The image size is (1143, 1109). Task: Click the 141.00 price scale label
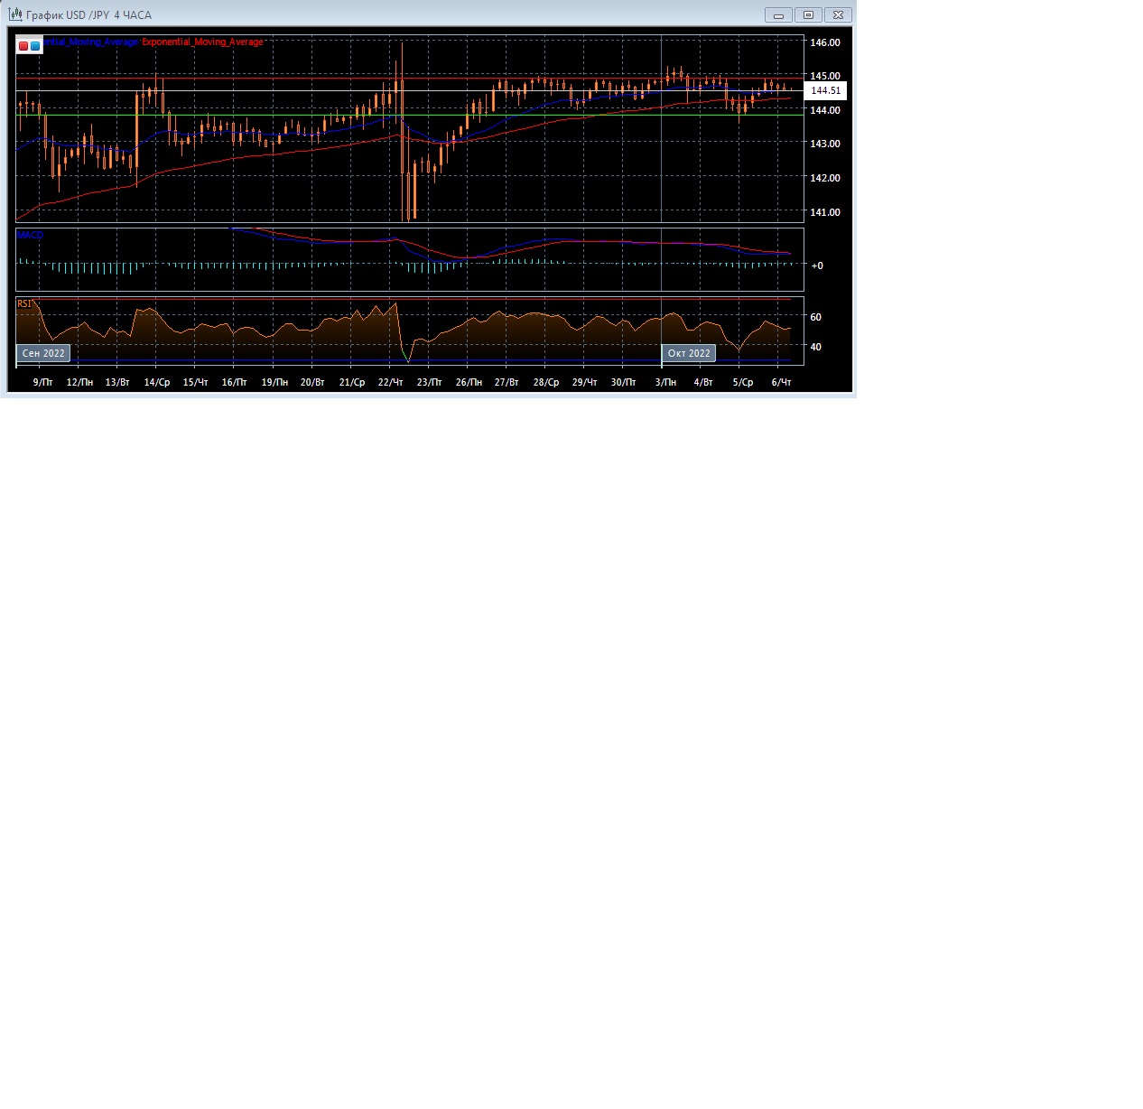click(825, 212)
